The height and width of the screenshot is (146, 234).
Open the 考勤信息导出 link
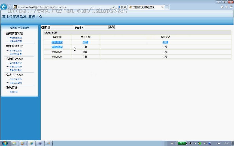pyautogui.click(x=16, y=70)
